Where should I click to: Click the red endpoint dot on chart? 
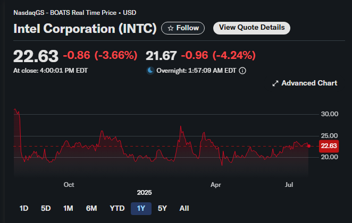(309, 146)
